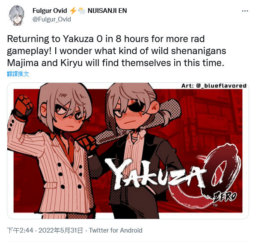Click the 2022年5月31日 date link

point(60,230)
